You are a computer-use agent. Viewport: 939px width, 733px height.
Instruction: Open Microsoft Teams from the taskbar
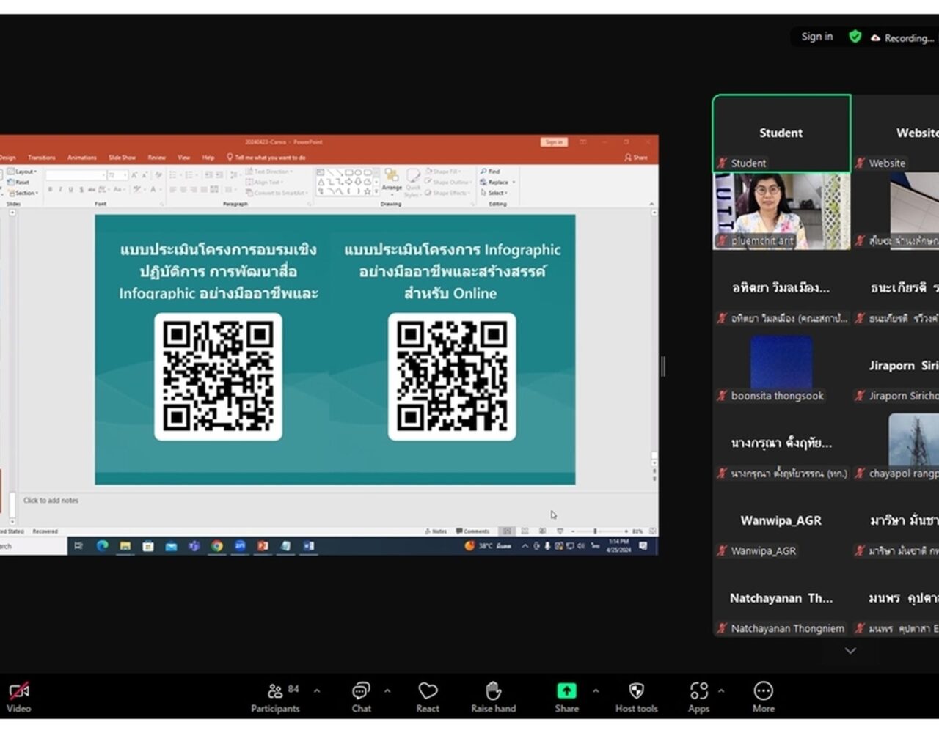click(x=194, y=545)
